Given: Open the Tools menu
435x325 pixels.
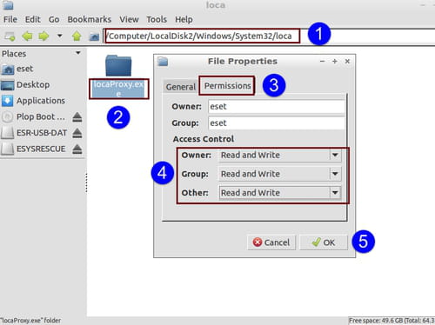Looking at the screenshot, I should 157,19.
